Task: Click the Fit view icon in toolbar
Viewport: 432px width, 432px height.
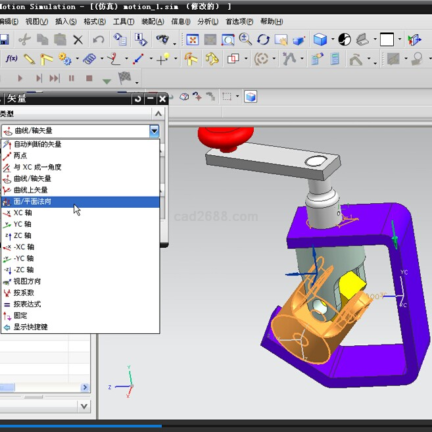Action: pos(193,40)
